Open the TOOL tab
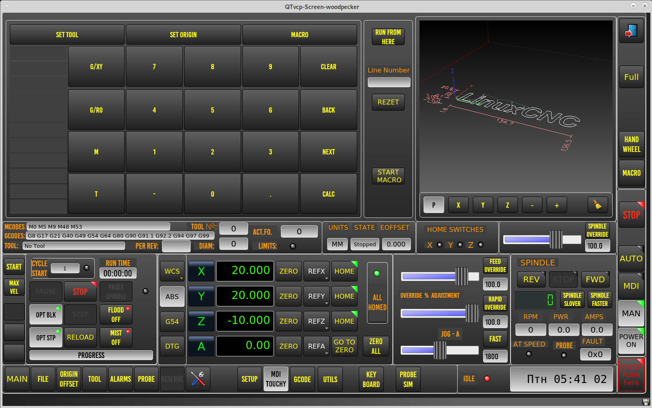 click(95, 379)
